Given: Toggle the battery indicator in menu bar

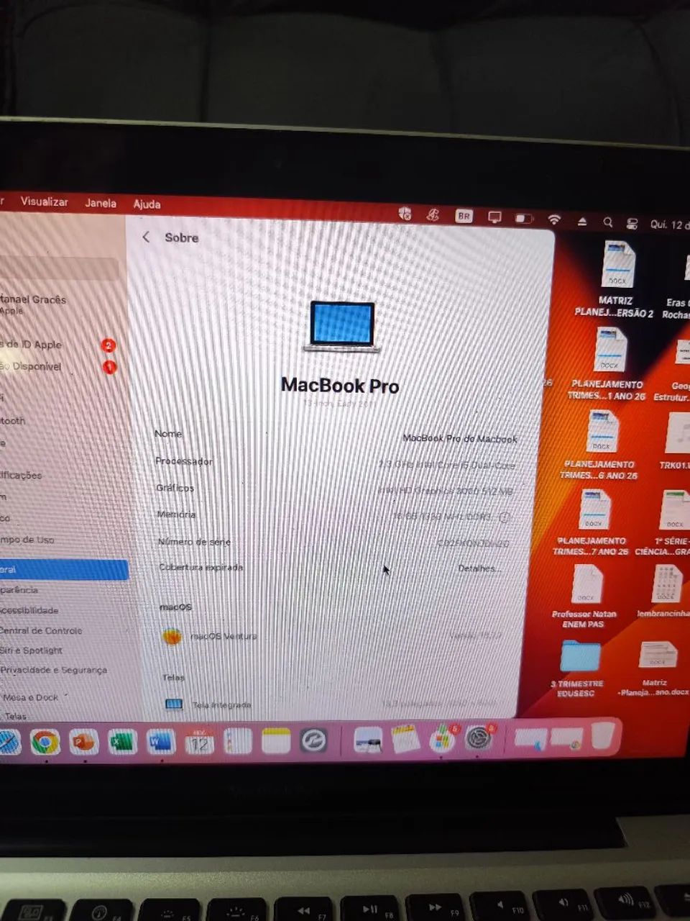Looking at the screenshot, I should click(523, 218).
